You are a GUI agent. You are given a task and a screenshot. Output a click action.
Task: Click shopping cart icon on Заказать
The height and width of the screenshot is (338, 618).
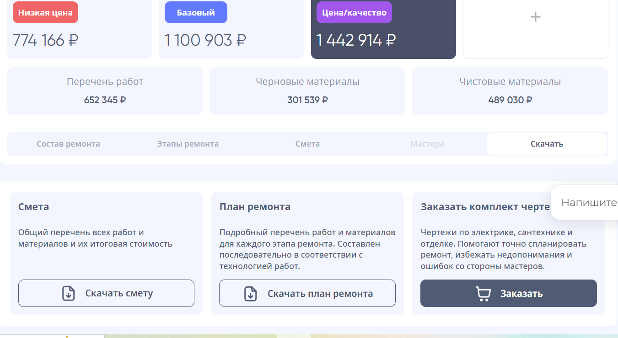[x=483, y=294]
